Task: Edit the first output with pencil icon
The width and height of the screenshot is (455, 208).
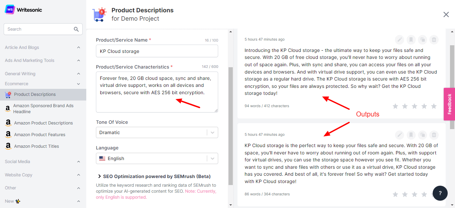Action: [x=399, y=40]
